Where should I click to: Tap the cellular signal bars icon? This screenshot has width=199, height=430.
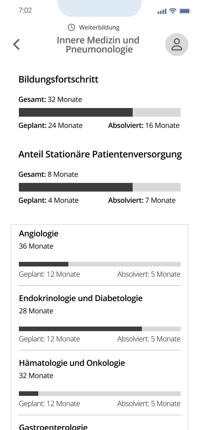(x=162, y=11)
